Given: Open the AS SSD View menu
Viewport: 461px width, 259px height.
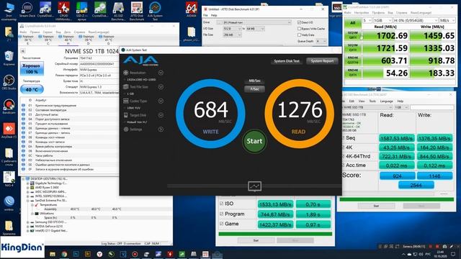Looking at the screenshot, I should [362, 101].
